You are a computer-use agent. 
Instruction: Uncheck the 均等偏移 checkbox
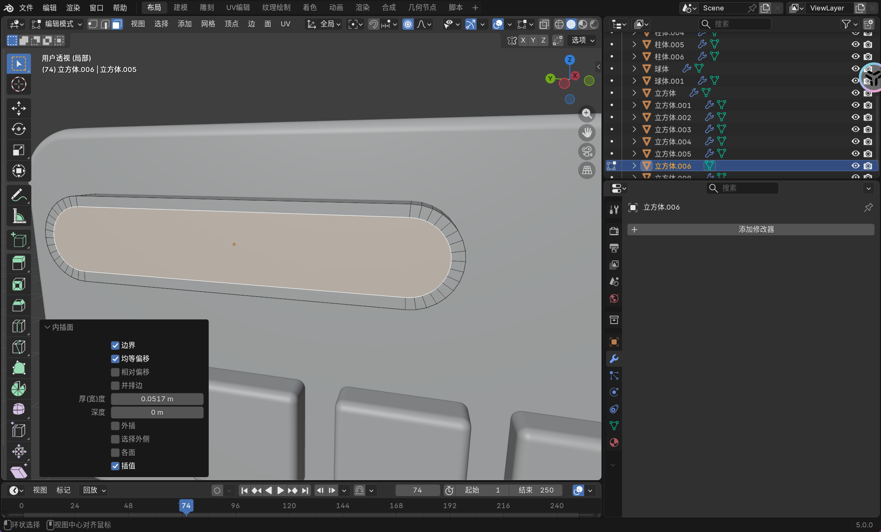click(115, 359)
